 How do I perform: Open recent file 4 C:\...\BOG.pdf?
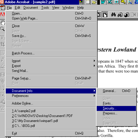pyautogui.click(x=51, y=126)
